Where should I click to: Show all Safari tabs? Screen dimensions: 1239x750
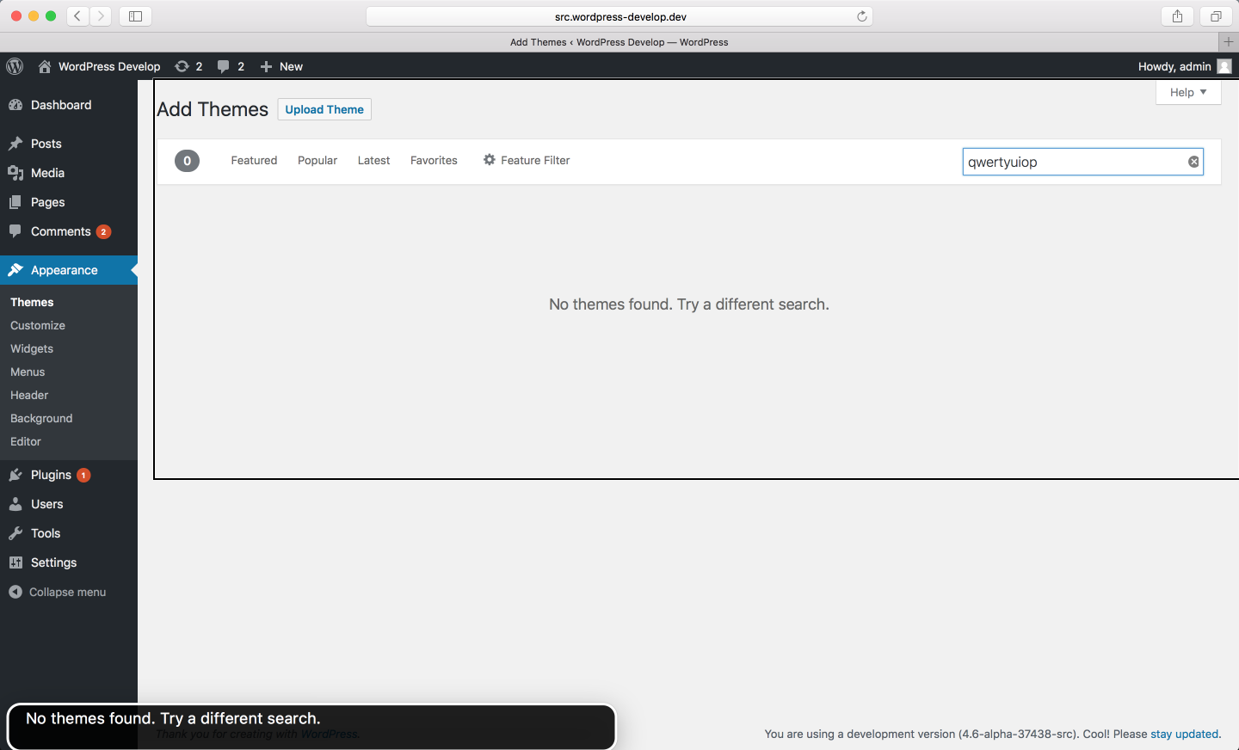pos(1216,16)
